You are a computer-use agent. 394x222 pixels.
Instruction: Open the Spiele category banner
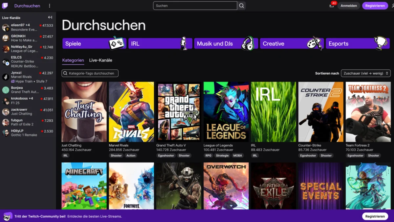tap(94, 43)
